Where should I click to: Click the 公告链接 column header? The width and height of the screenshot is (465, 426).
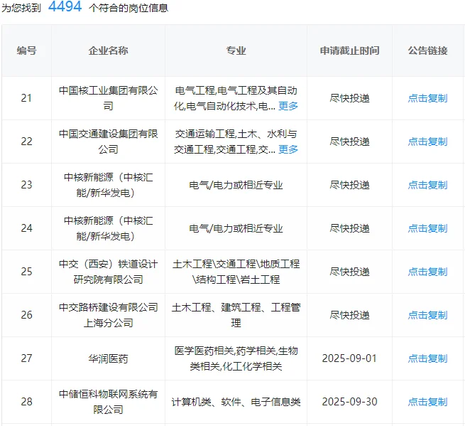[427, 50]
